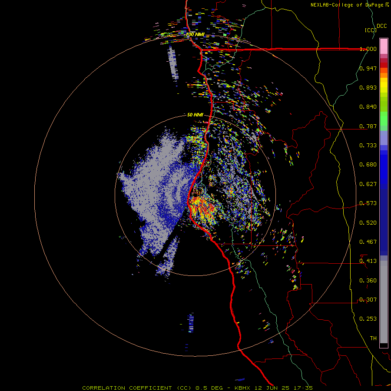Click the CORRELATION COEFFICIENT (CC) 0.5 DEG caption

(152, 388)
